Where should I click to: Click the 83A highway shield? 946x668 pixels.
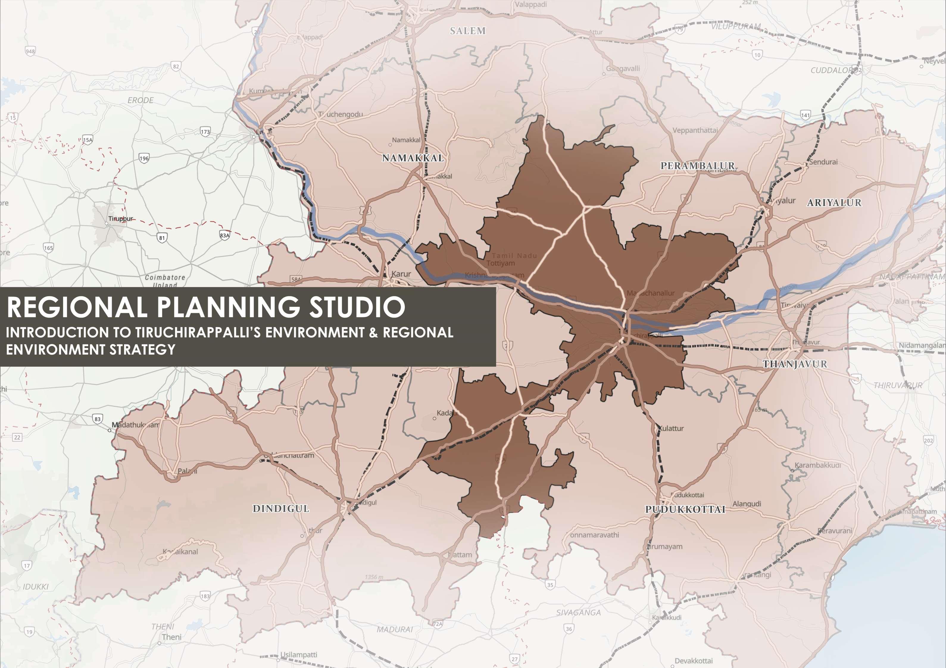click(224, 235)
